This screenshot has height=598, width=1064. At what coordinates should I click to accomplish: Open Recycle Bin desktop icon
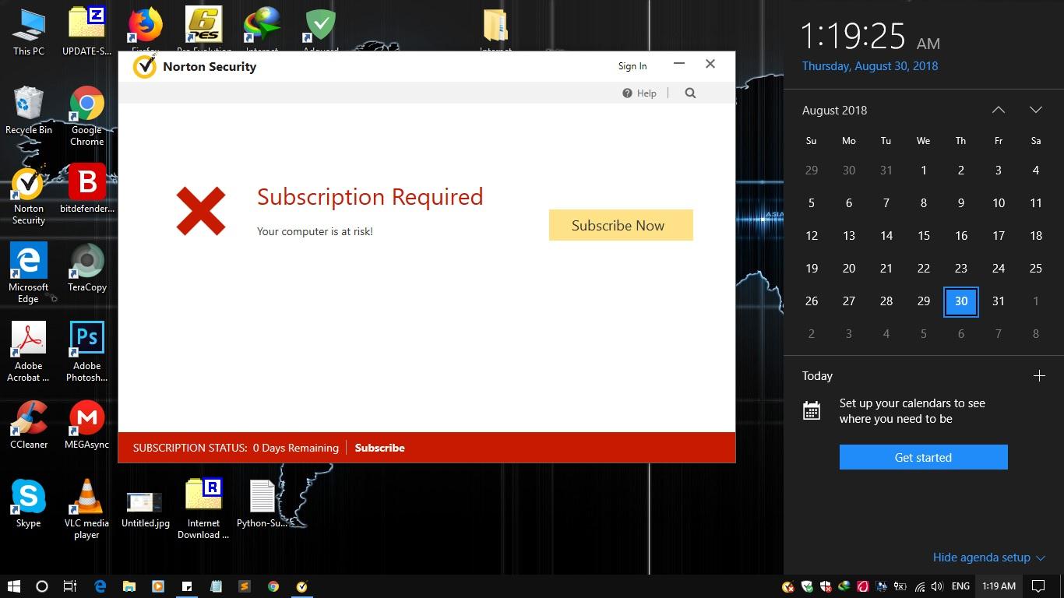pos(29,111)
